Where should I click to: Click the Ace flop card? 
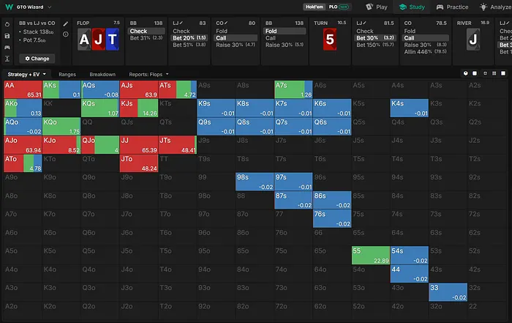(84, 40)
